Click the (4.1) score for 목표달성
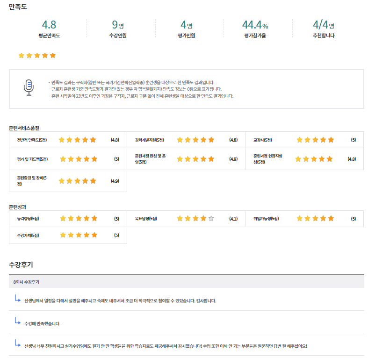Screen dimensions: 368x358 233,218
